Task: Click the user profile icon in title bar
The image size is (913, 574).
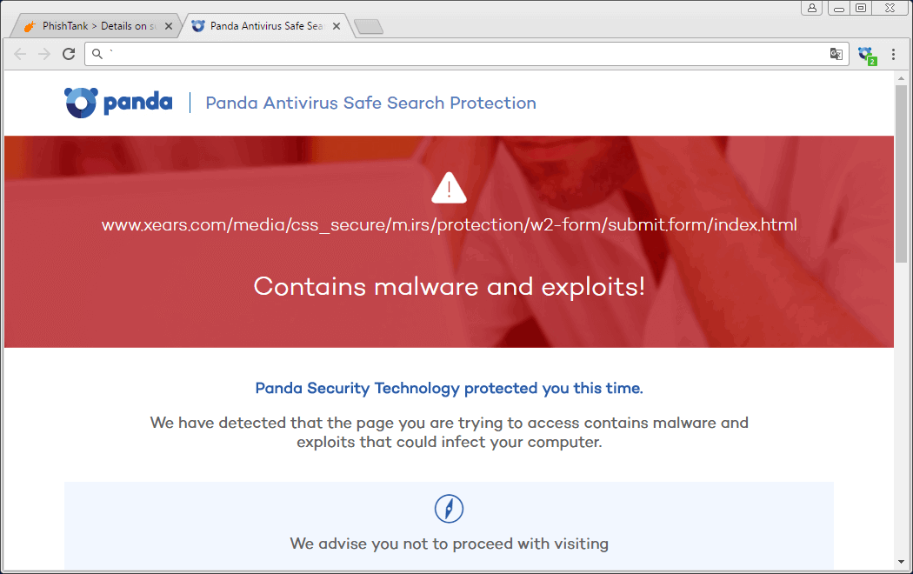Action: [813, 8]
